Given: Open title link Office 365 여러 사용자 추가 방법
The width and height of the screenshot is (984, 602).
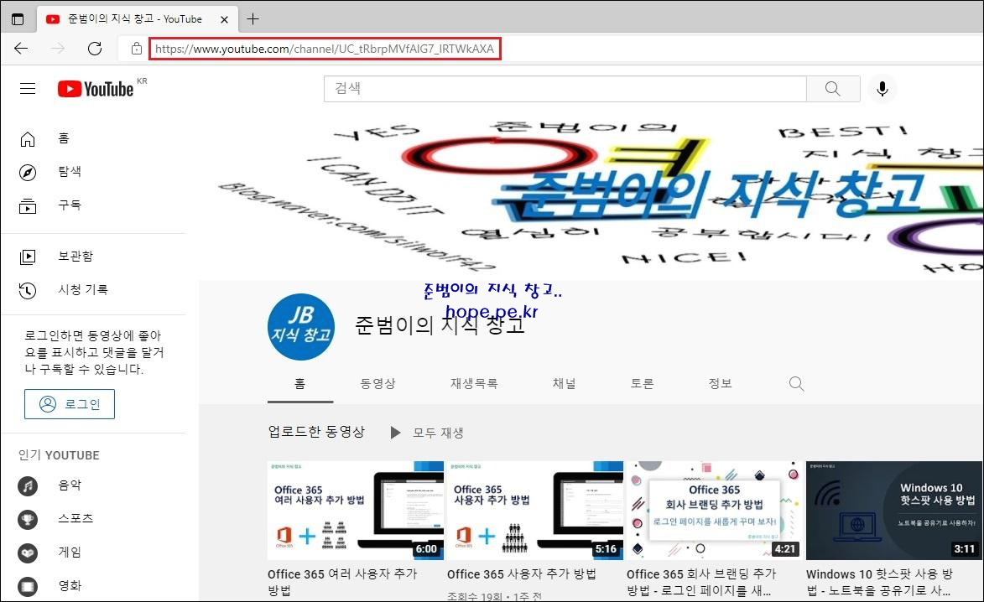Looking at the screenshot, I should [342, 582].
